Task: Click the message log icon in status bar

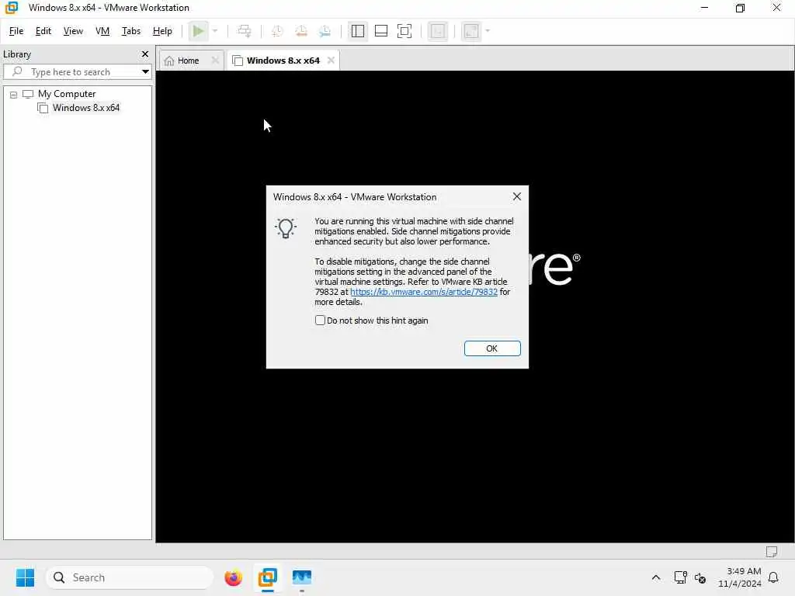Action: pyautogui.click(x=772, y=551)
